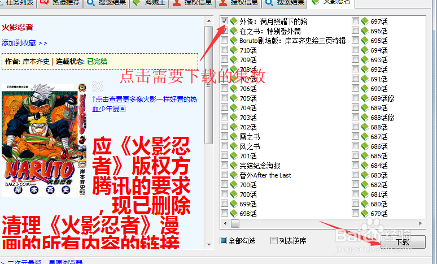The height and width of the screenshot is (264, 437).
Task: Uncheck the 外传：满月照耀下的路 checkbox
Action: click(x=224, y=21)
